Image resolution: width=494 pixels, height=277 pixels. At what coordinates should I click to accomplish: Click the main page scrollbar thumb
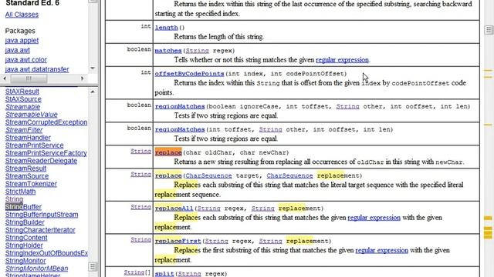(x=489, y=30)
